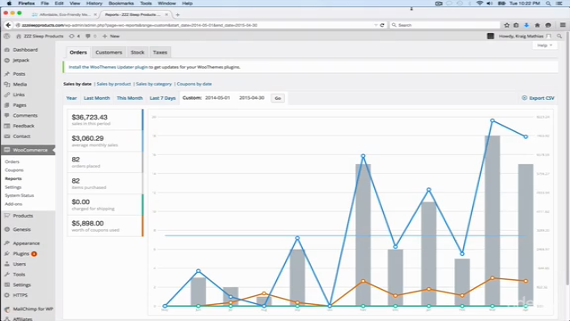The image size is (570, 321).
Task: Open Users in the sidebar
Action: (20, 264)
